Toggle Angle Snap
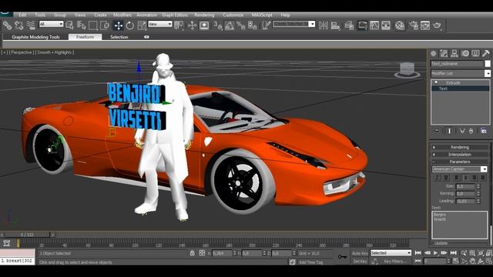Image resolution: width=493 pixels, height=277 pixels. (x=230, y=25)
